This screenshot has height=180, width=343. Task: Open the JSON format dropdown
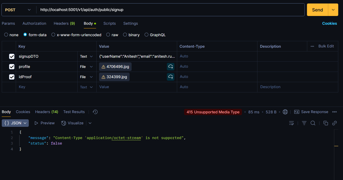[x=15, y=123]
